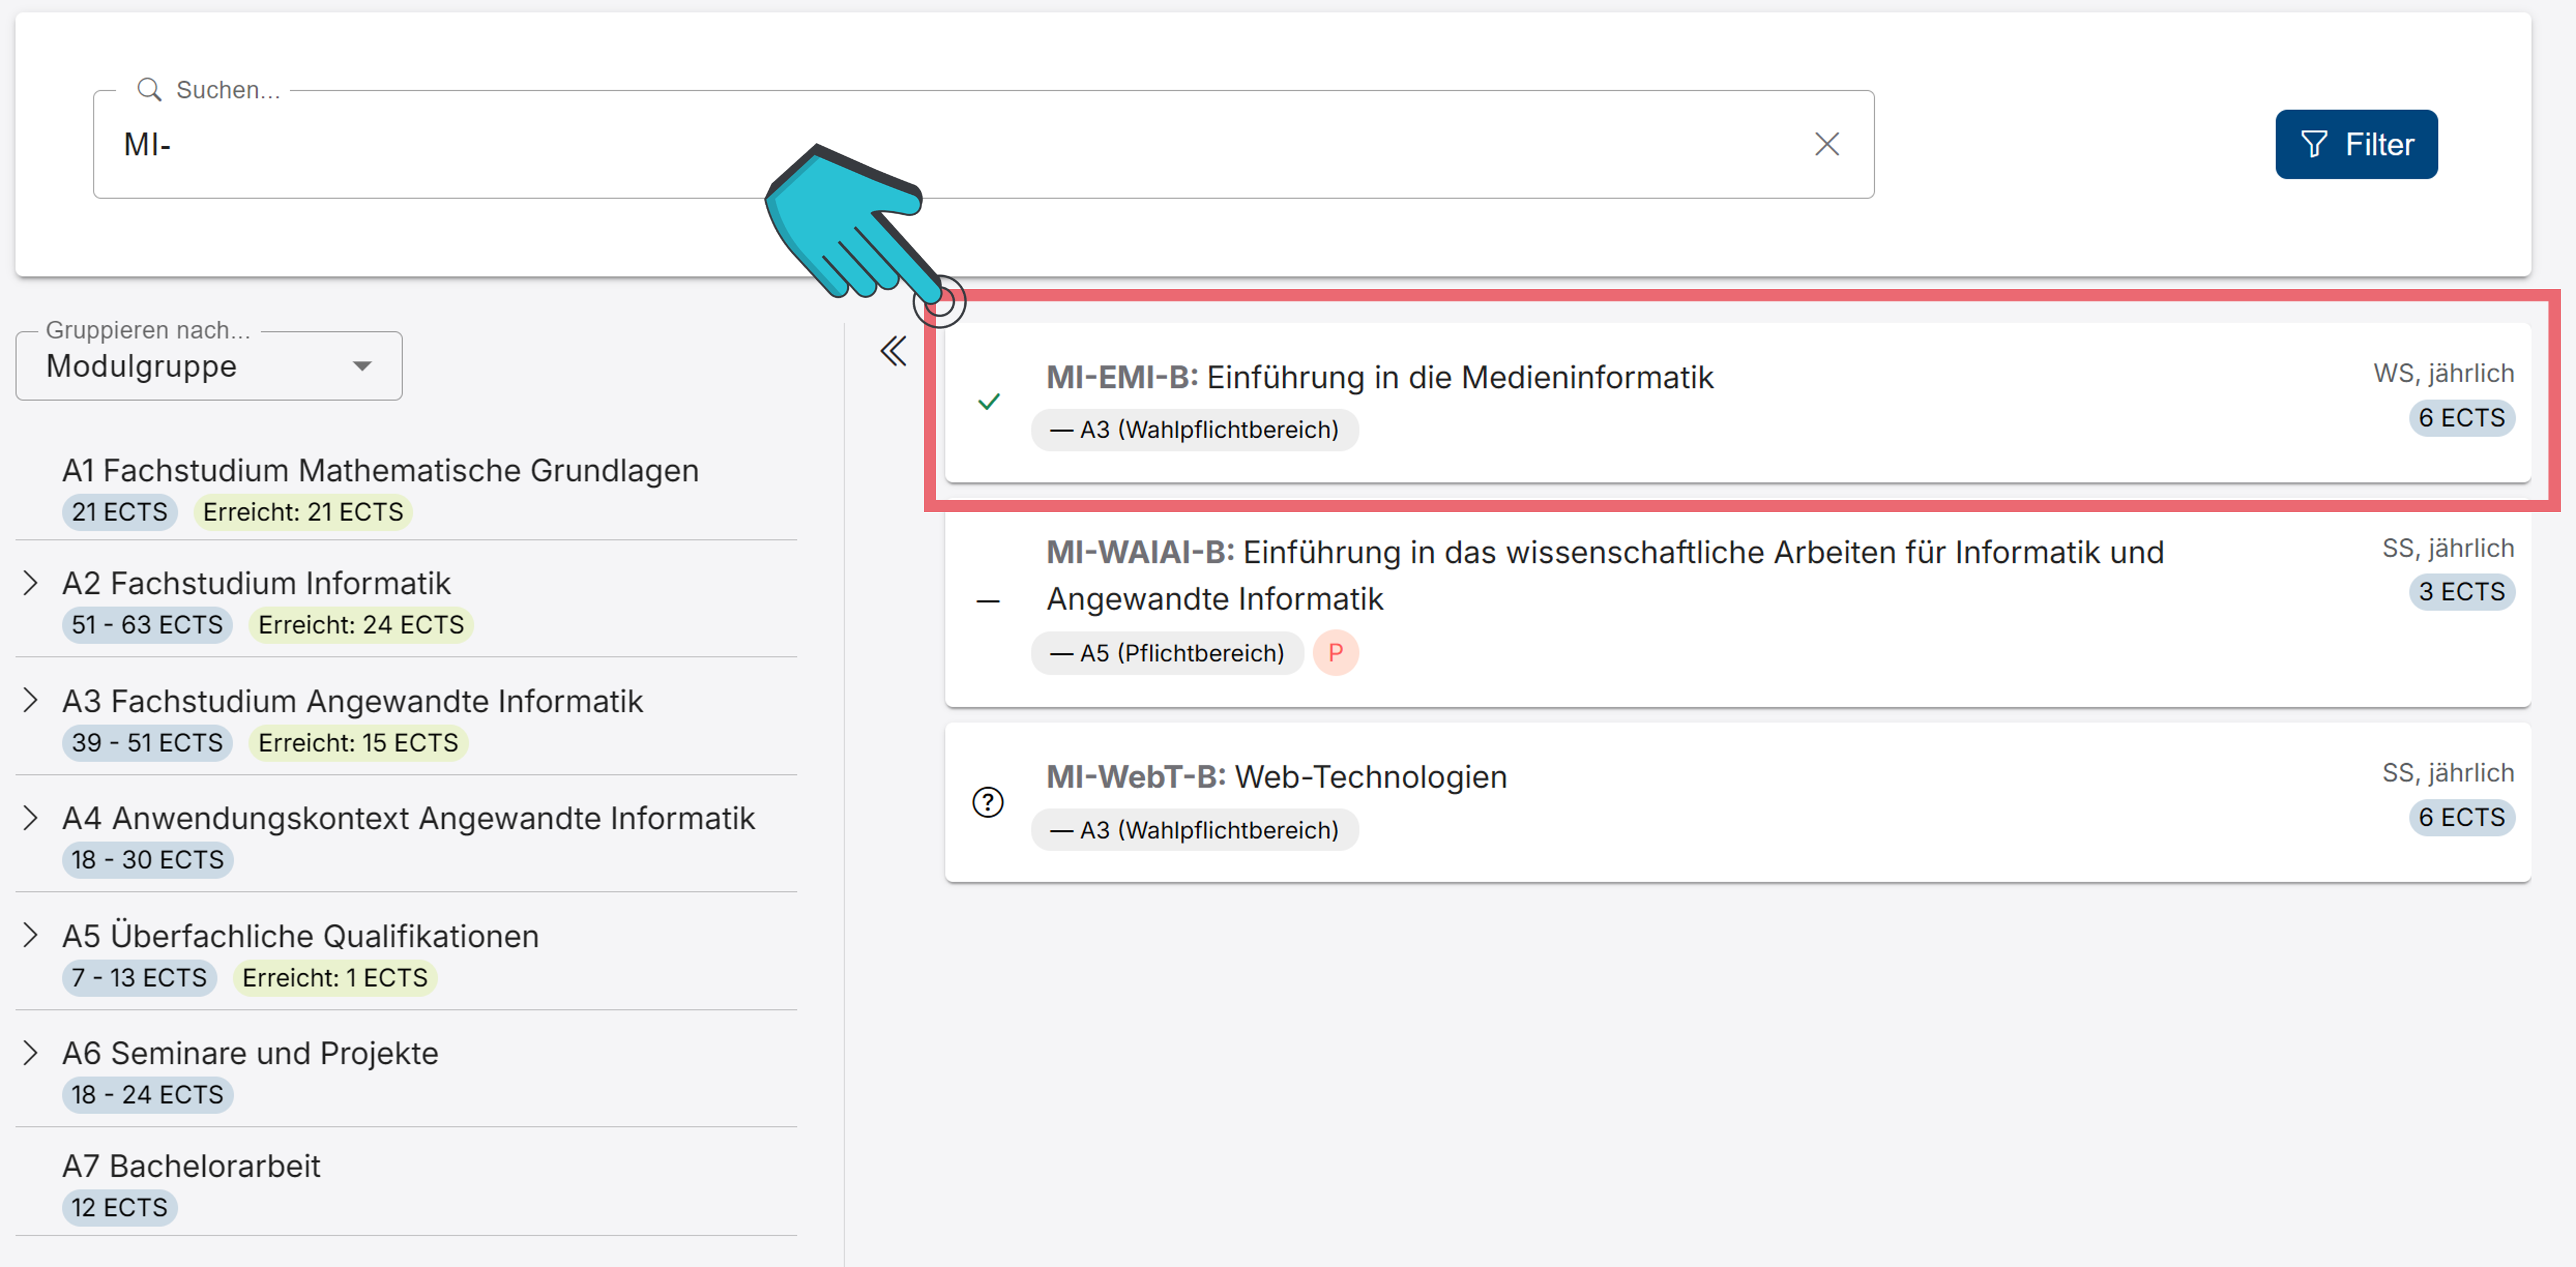Click the search magnifier icon
The image size is (2576, 1267).
point(149,90)
